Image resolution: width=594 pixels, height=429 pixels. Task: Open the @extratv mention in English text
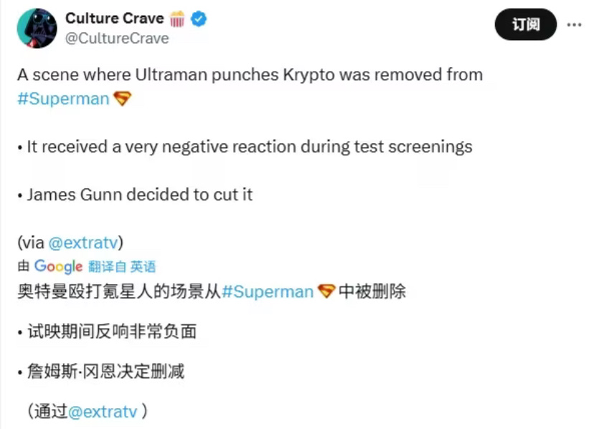[x=83, y=243]
